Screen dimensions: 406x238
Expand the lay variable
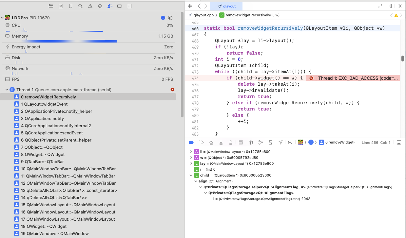tap(191, 163)
